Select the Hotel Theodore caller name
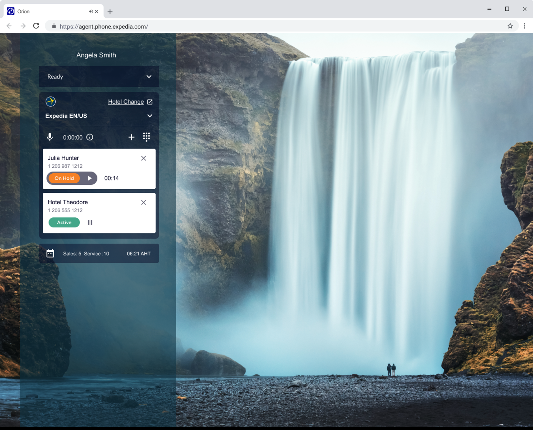The width and height of the screenshot is (533, 430). [x=68, y=202]
